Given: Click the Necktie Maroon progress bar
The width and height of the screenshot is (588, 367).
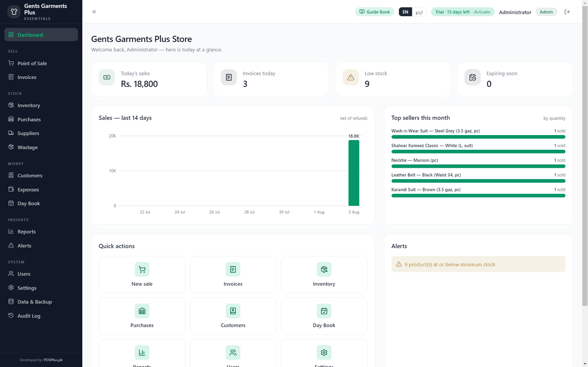Looking at the screenshot, I should pos(478,166).
